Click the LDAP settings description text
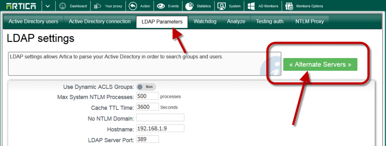386x146 pixels. tap(116, 57)
